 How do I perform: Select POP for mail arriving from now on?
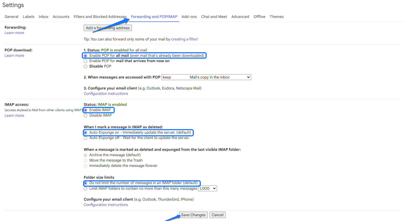(86, 61)
